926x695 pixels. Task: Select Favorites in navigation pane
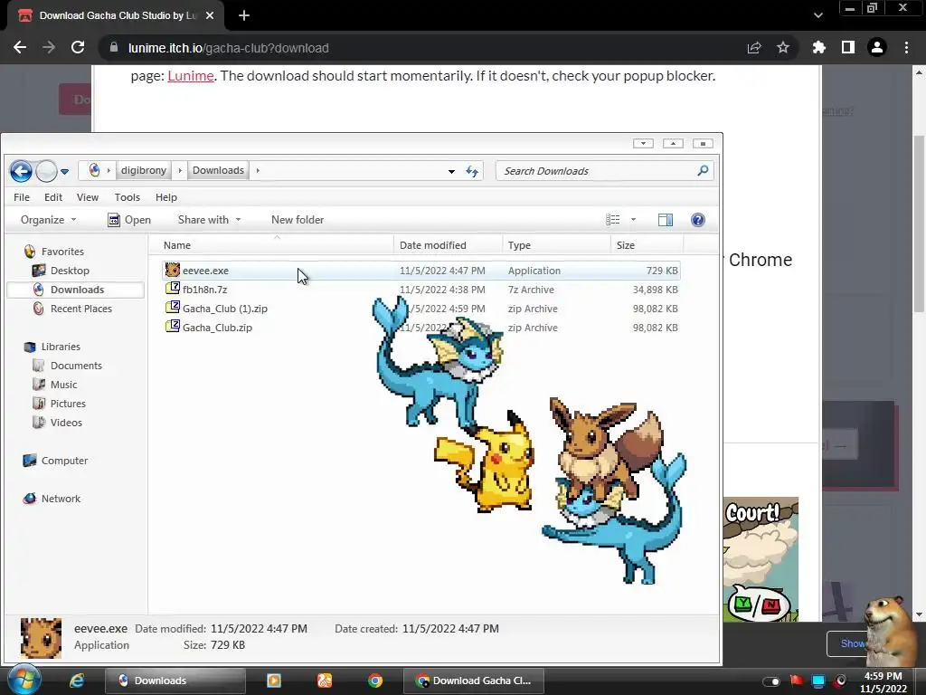click(x=62, y=252)
